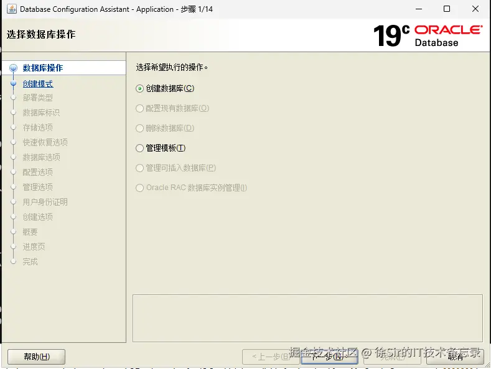Open help with the 帮助(H) button
The width and height of the screenshot is (491, 369).
click(36, 357)
